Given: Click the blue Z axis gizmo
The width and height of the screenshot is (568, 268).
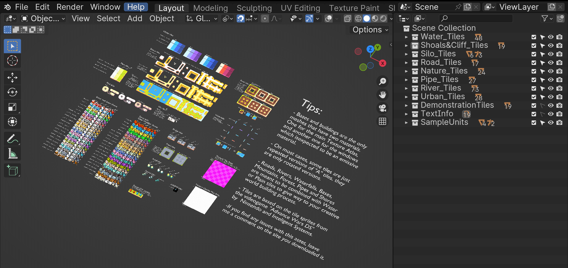Looking at the screenshot, I should pyautogui.click(x=370, y=49).
